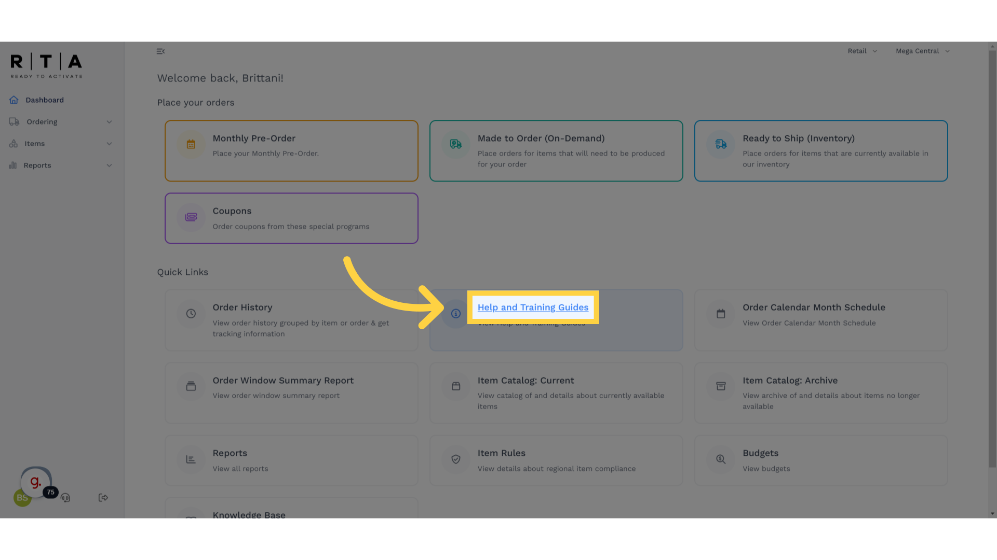Screen dimensions: 997x560
Task: Expand the Items menu chevron
Action: [109, 144]
